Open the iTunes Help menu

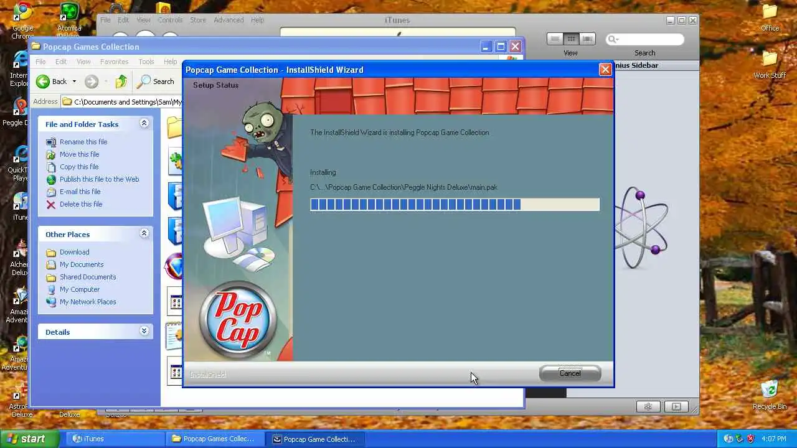pyautogui.click(x=257, y=20)
